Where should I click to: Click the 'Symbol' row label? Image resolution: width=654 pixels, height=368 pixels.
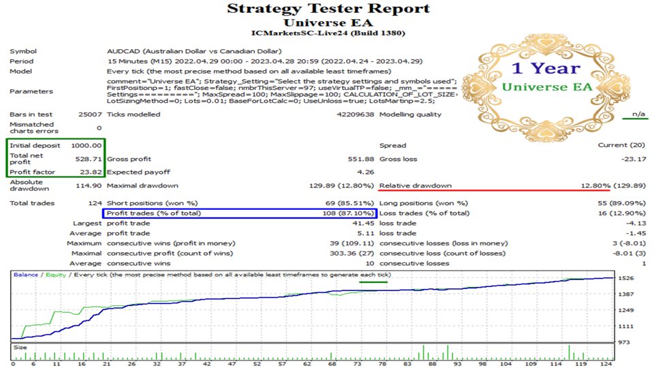[x=23, y=51]
